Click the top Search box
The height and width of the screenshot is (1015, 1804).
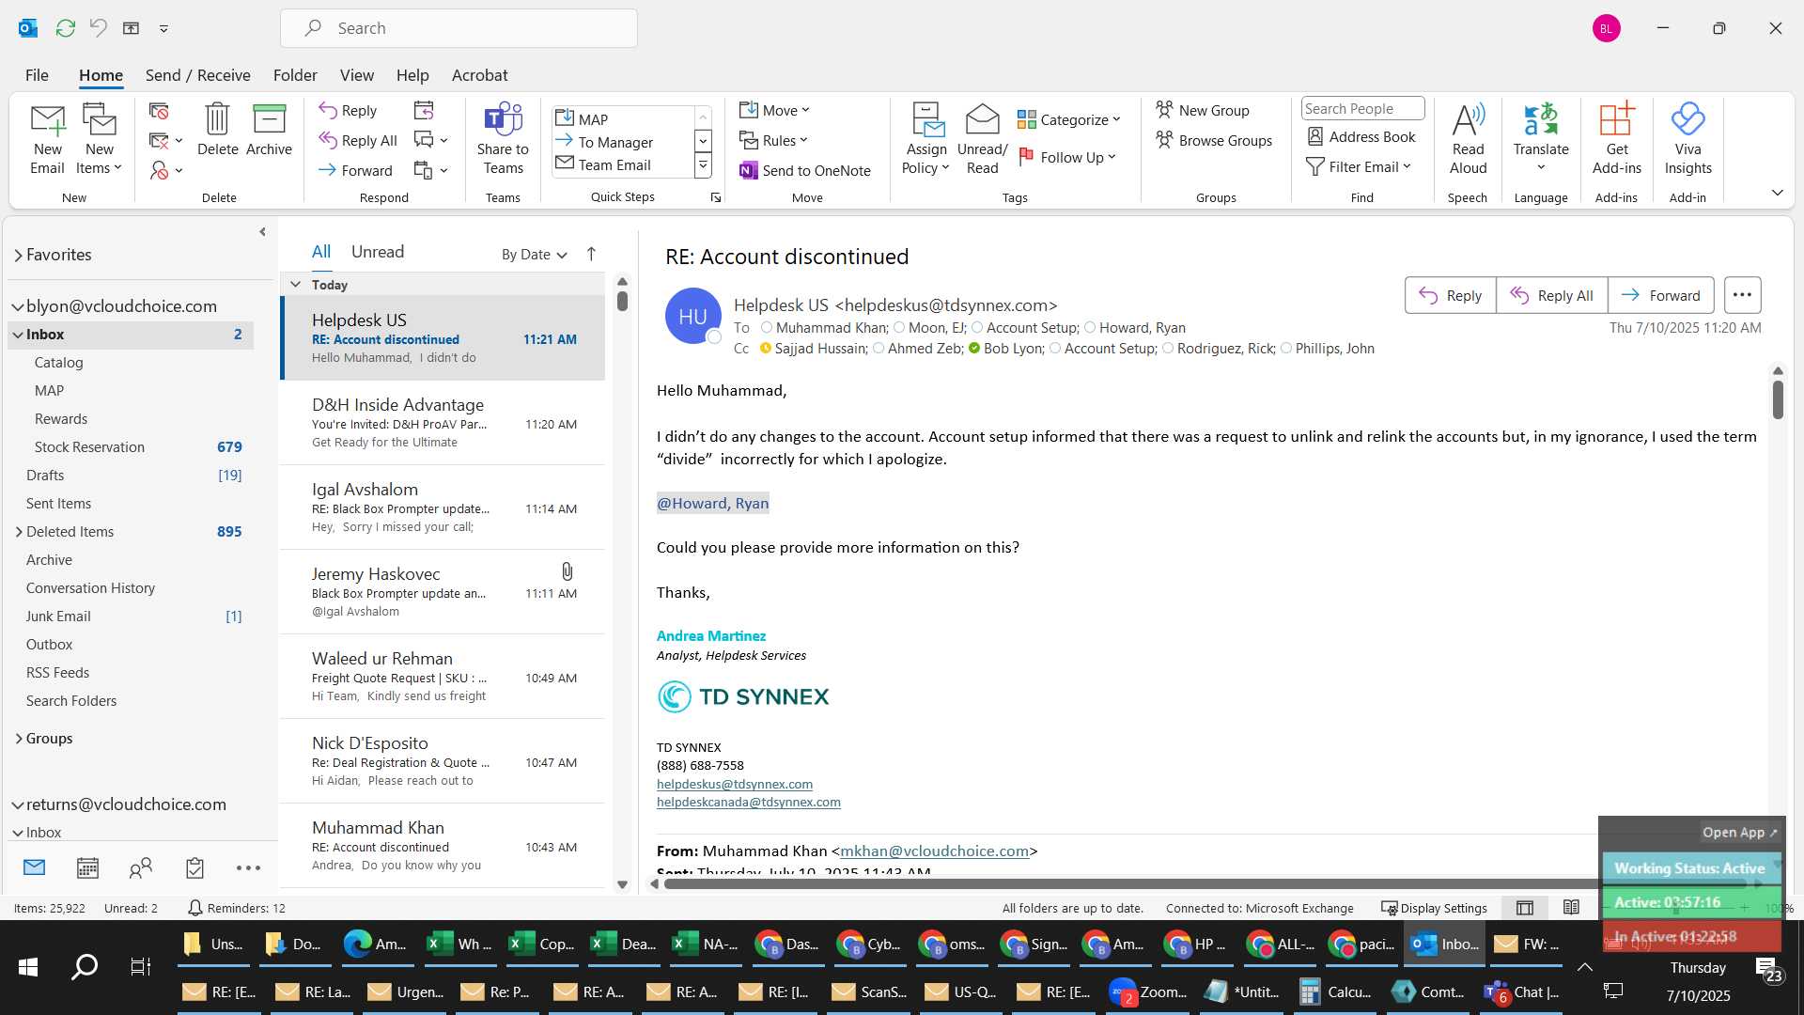(x=459, y=28)
